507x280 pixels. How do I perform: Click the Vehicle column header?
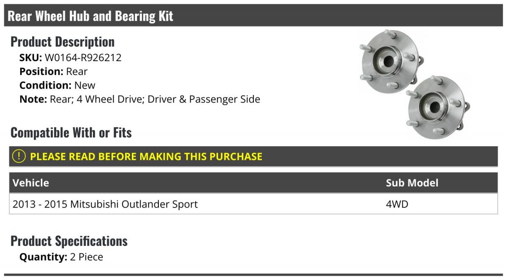(x=31, y=183)
